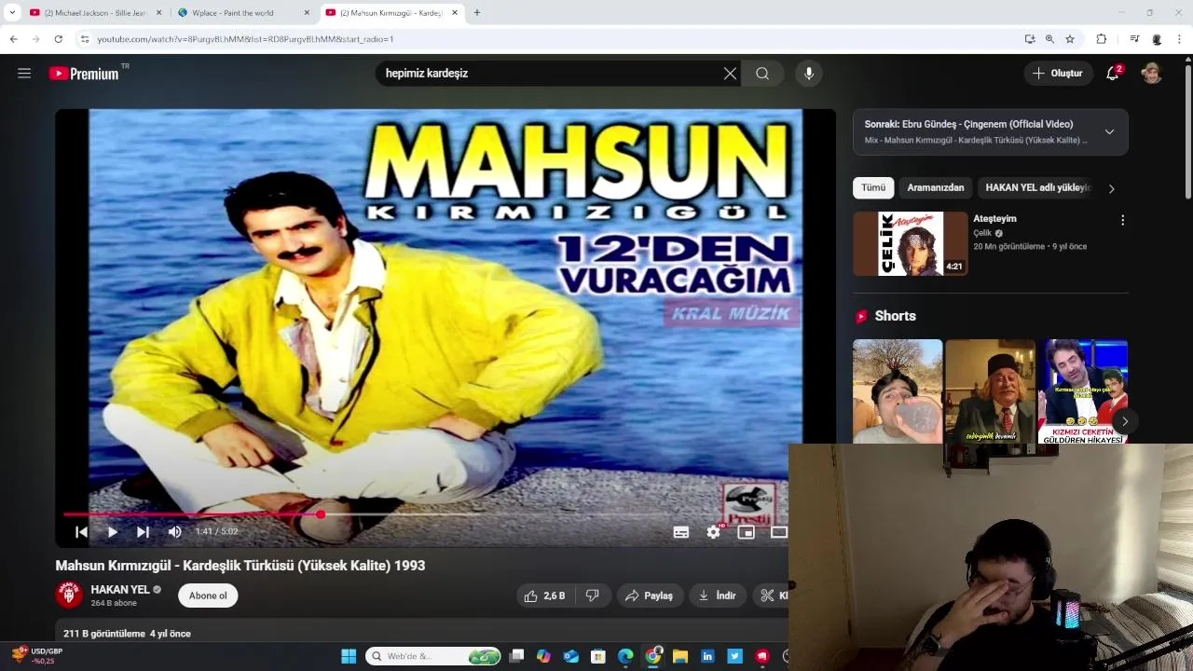Open the zoom indicator in address bar
The width and height of the screenshot is (1193, 671).
point(1049,39)
